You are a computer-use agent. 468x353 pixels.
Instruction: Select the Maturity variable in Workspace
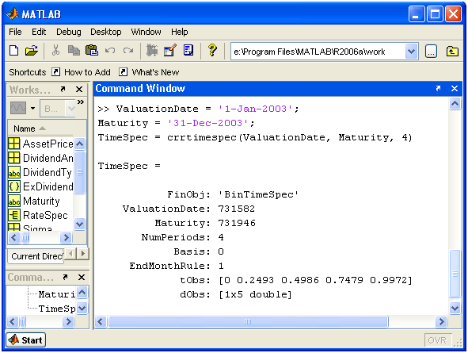click(x=34, y=201)
